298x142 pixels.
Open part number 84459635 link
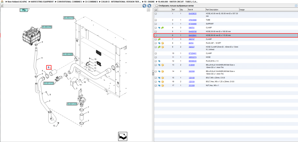pos(193,14)
